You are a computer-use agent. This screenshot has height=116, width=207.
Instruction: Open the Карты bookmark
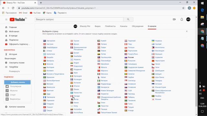coord(47,13)
